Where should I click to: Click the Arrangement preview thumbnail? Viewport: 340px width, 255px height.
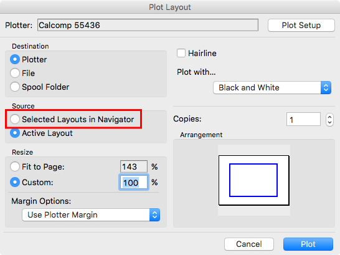pyautogui.click(x=253, y=180)
